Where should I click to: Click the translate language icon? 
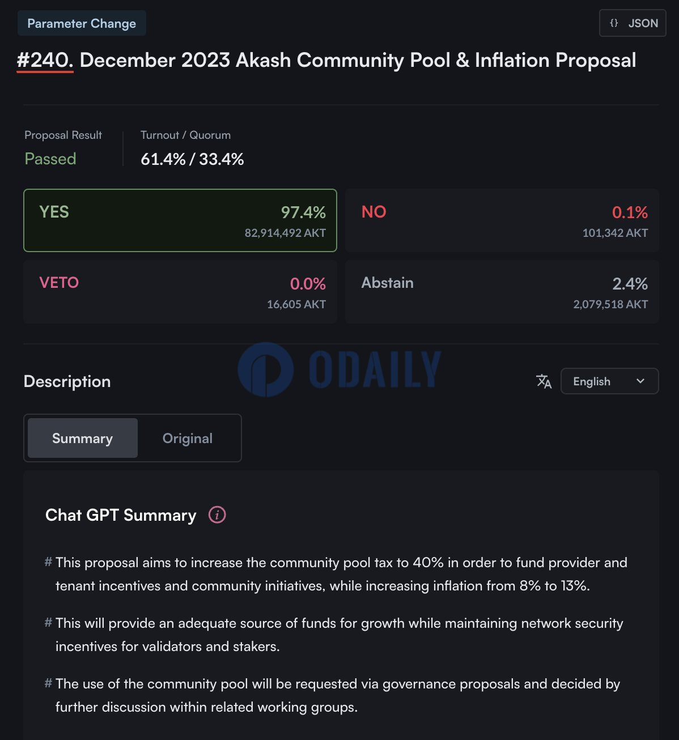[x=544, y=381]
